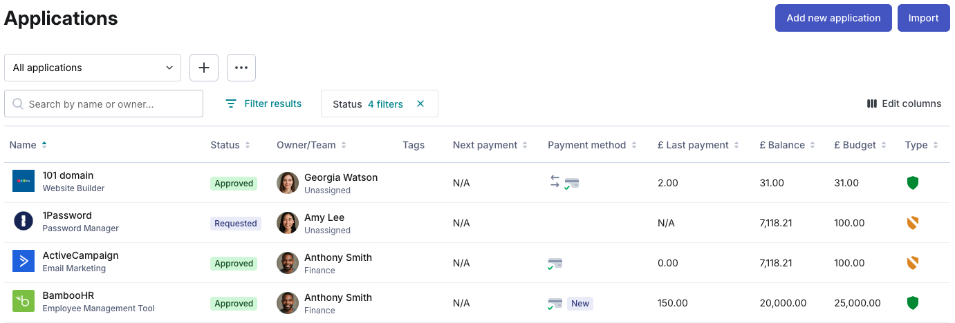This screenshot has width=955, height=323.
Task: Click the plus button beside All applications
Action: click(x=204, y=68)
